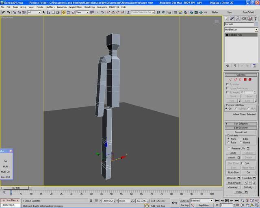Open the Rendering menu
Screen dimensions: 260x208
[x=89, y=7]
